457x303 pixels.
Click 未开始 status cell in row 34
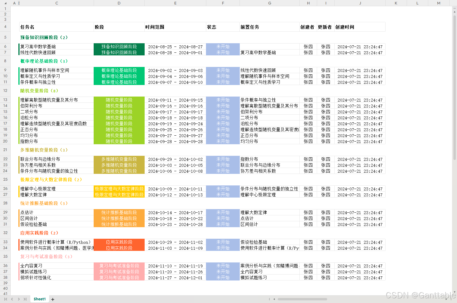223,248
